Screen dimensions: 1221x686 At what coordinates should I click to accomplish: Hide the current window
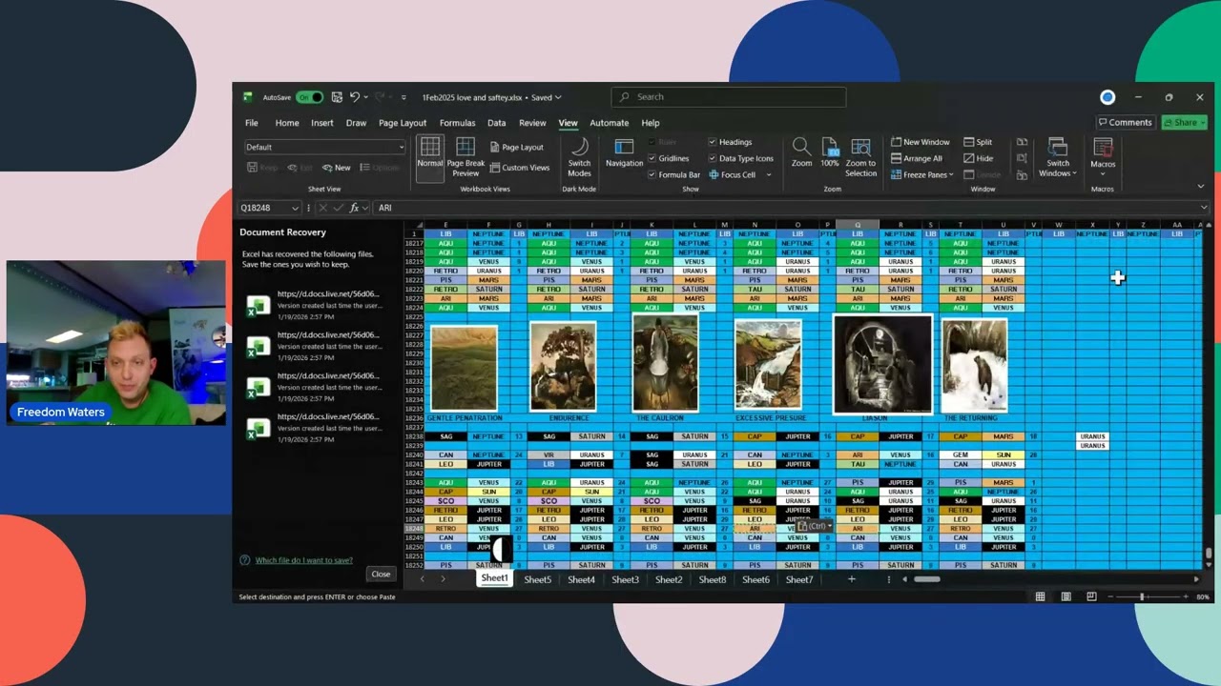[x=978, y=159]
